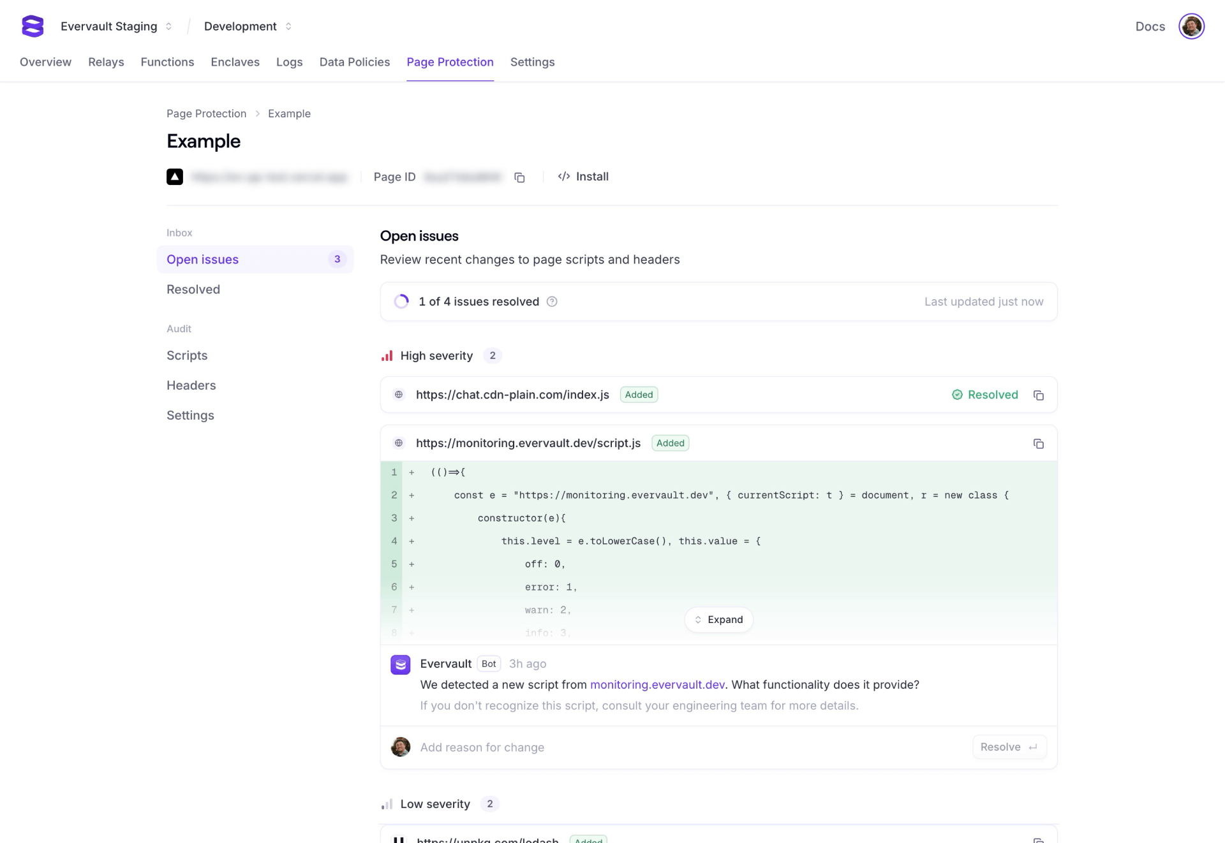Click globe icon beside monitoring.evervault.dev script

pos(399,443)
